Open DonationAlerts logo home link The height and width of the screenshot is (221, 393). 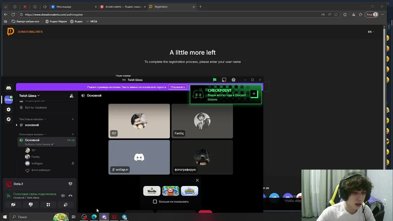click(x=25, y=32)
